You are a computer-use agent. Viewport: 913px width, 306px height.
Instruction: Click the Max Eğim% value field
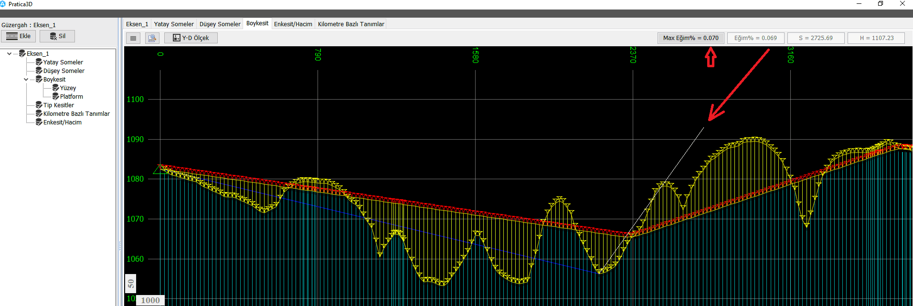[x=690, y=38]
